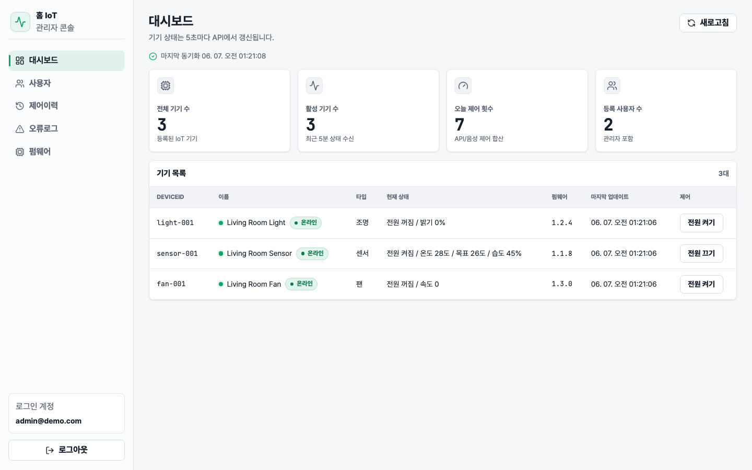Click the 온라인 badge for Living Room Light

click(305, 223)
